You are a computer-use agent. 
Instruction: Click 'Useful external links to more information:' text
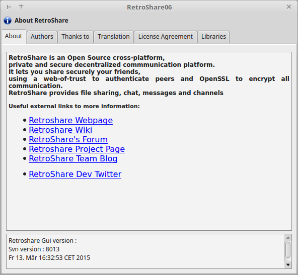coord(74,106)
